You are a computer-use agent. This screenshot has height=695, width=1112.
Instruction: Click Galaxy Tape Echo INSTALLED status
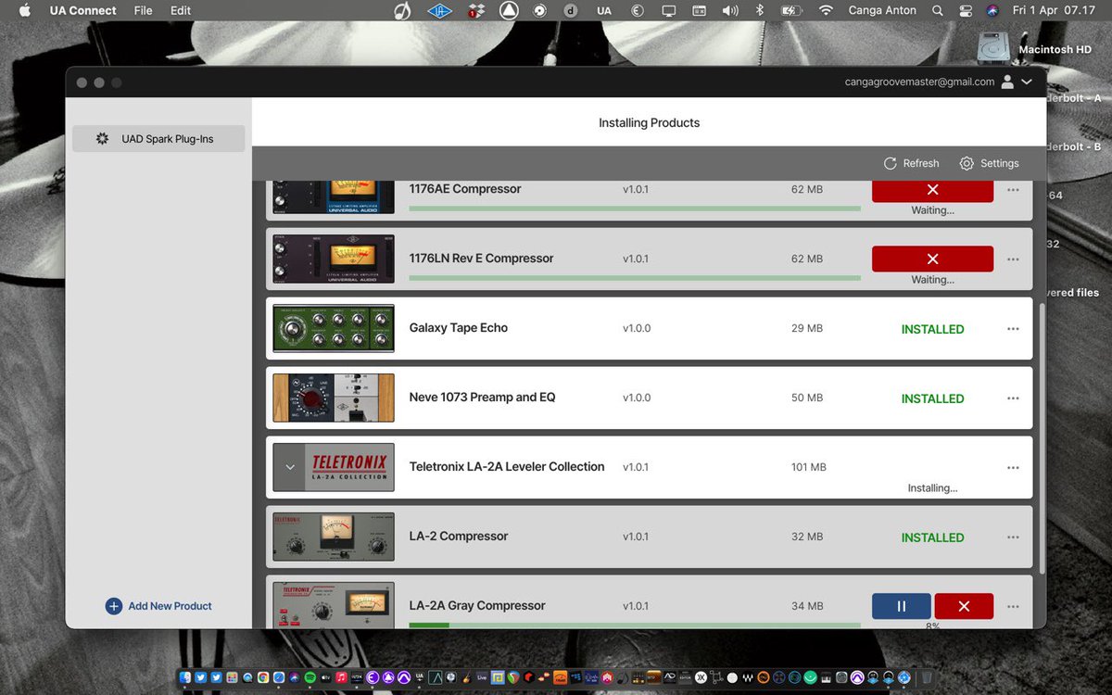coord(932,329)
